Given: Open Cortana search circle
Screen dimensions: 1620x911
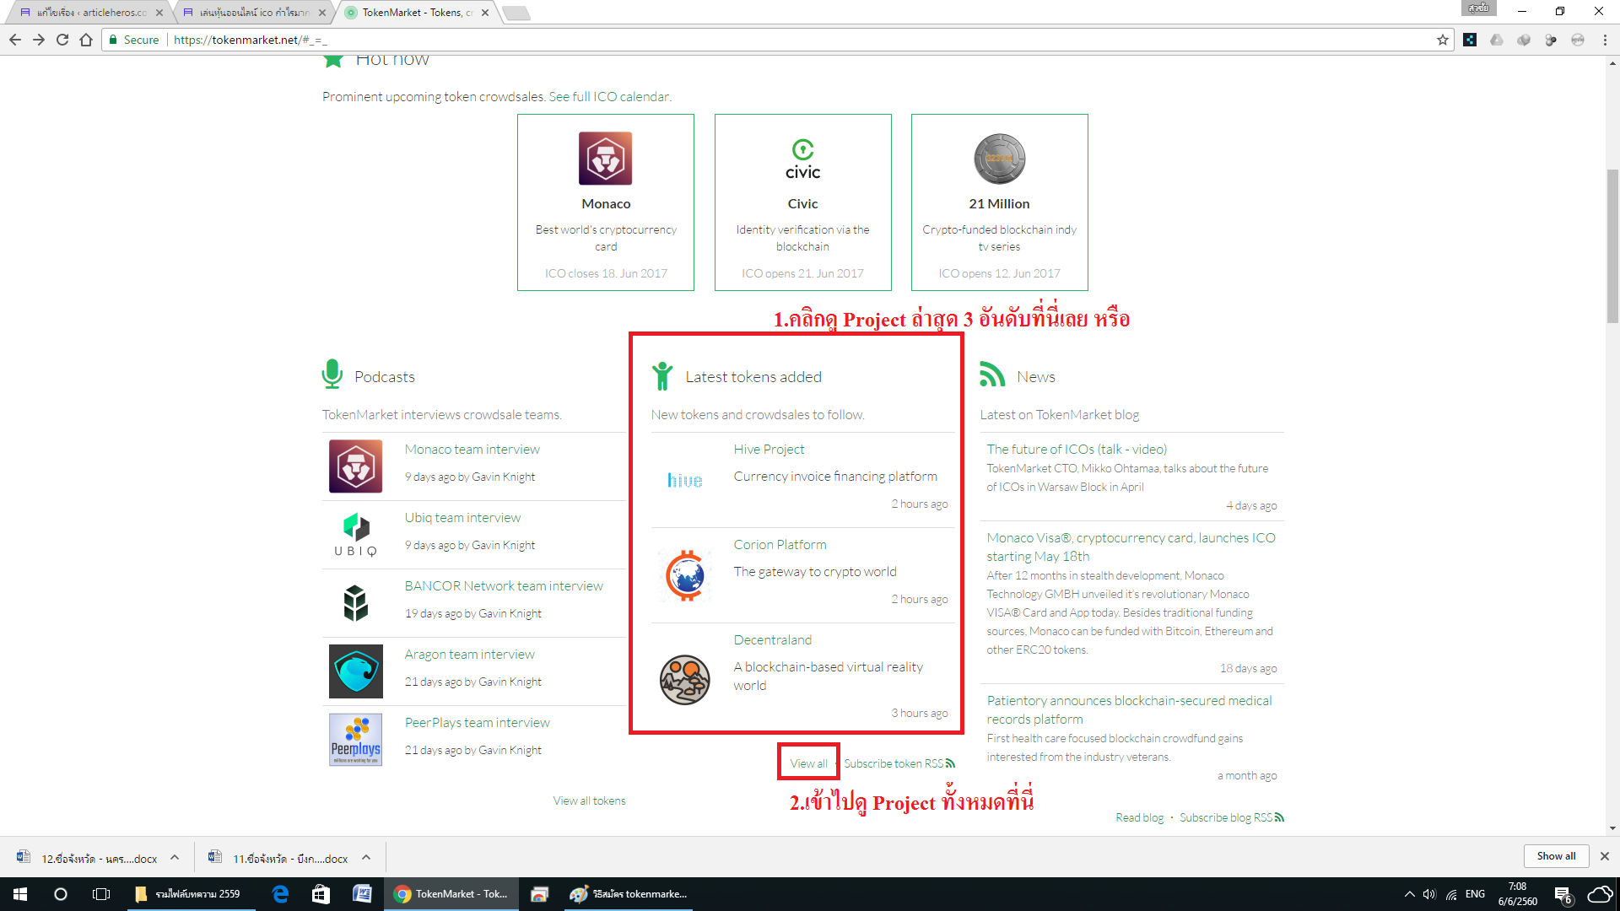Looking at the screenshot, I should 61,894.
